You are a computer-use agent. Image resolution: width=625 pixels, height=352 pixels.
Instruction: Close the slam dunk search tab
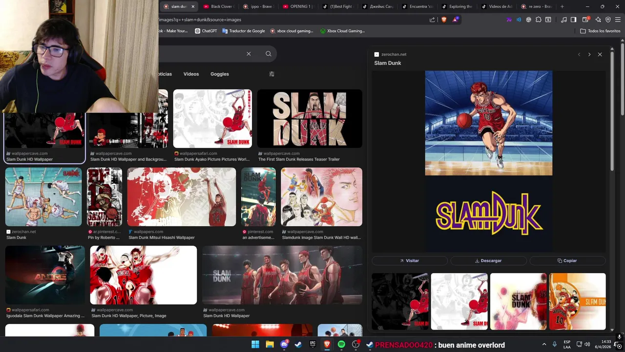click(x=193, y=6)
